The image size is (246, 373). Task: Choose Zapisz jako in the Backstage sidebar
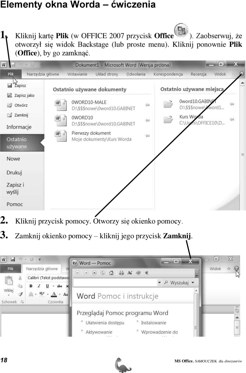[21, 95]
